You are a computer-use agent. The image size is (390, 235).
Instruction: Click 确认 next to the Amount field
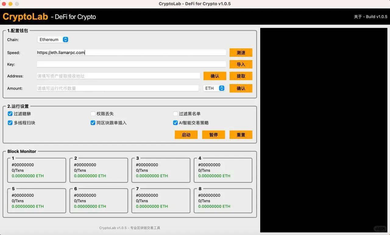click(241, 88)
